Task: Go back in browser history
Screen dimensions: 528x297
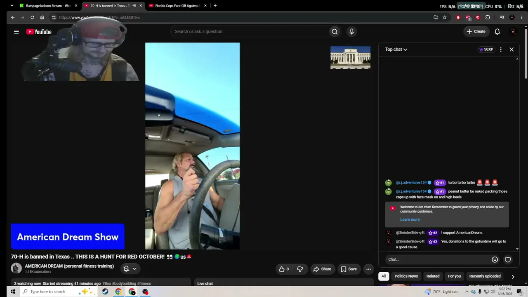Action: click(13, 17)
